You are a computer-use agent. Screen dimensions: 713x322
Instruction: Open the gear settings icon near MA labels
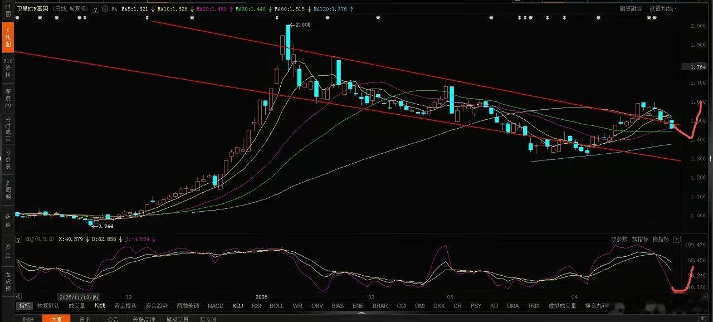105,9
